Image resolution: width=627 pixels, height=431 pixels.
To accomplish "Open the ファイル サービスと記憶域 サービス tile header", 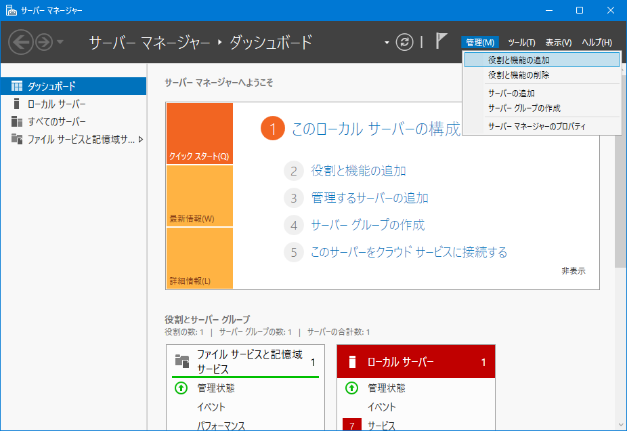I will pos(245,361).
